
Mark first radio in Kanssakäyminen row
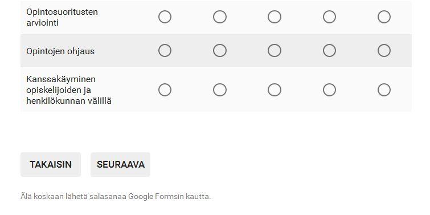click(165, 90)
